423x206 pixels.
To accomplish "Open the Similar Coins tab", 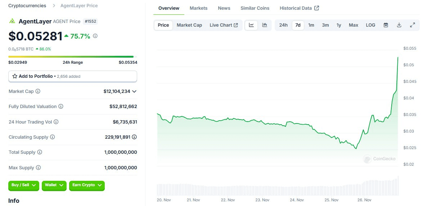I will click(x=255, y=8).
